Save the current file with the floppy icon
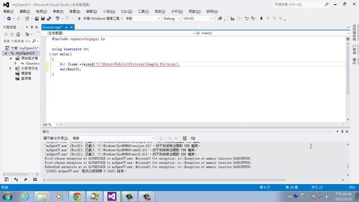 [x=43, y=19]
